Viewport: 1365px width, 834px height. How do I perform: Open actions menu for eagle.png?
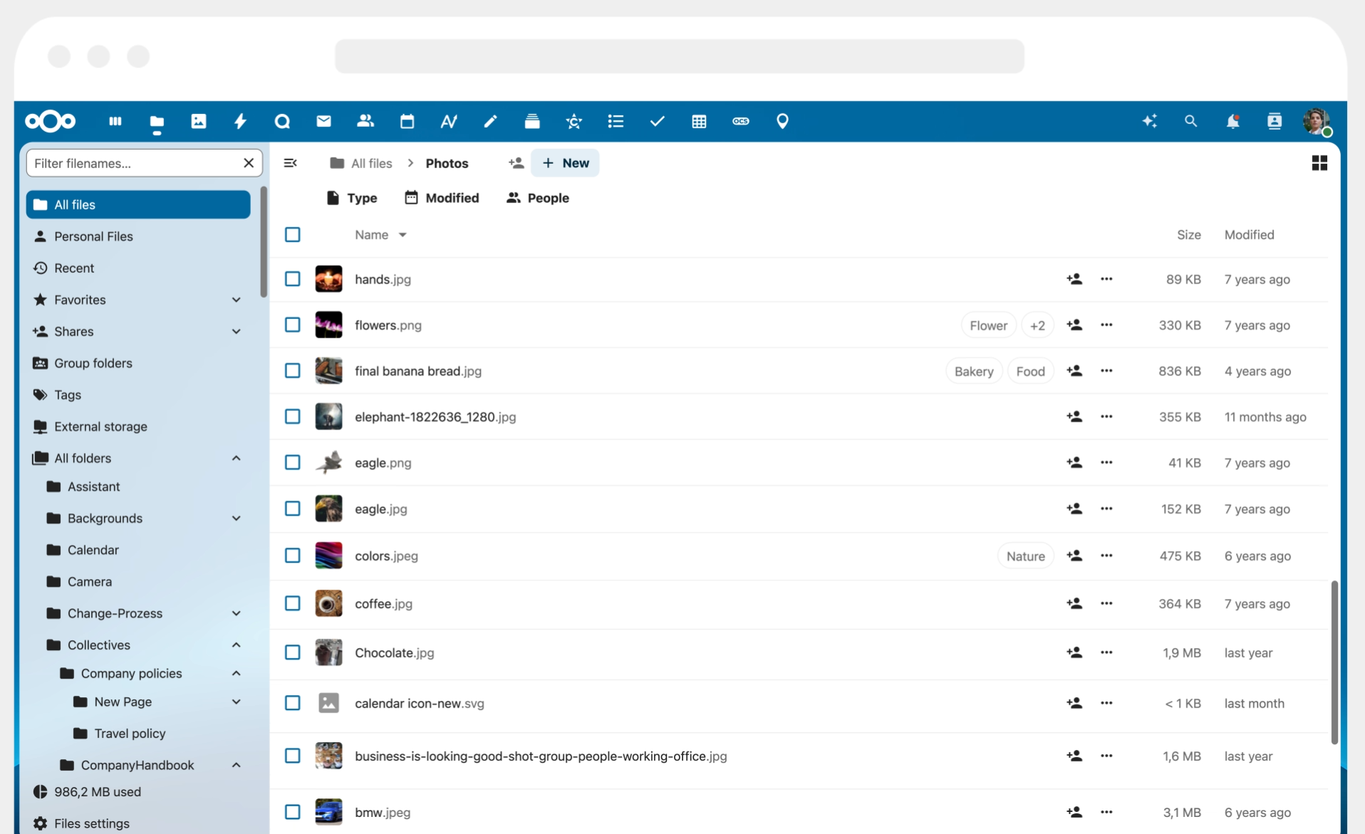coord(1106,462)
